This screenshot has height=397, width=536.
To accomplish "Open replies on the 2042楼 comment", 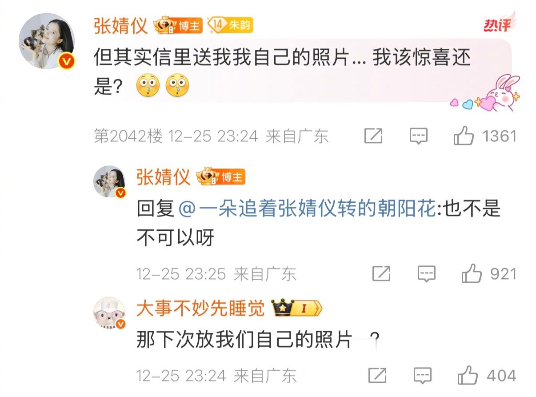I will (418, 136).
